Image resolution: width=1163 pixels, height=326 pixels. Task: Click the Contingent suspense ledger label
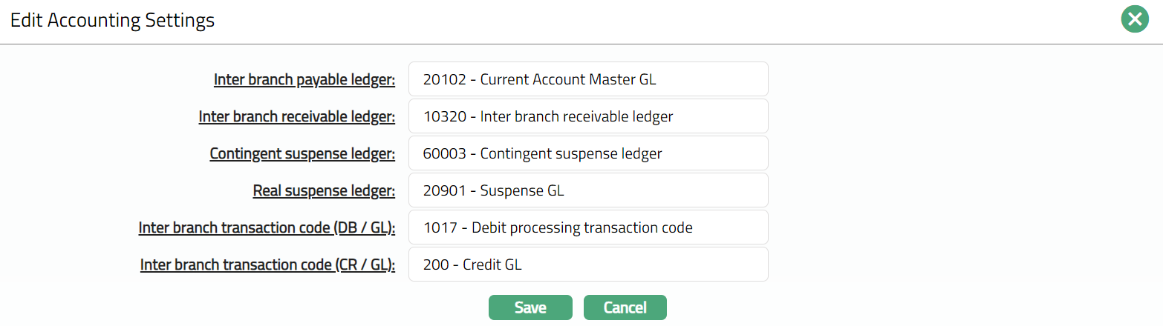[x=302, y=154]
